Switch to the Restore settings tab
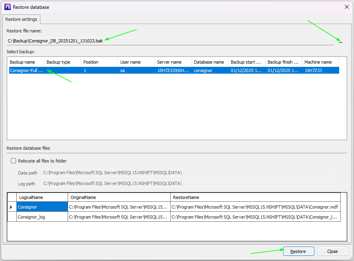The image size is (354, 261). (x=21, y=19)
